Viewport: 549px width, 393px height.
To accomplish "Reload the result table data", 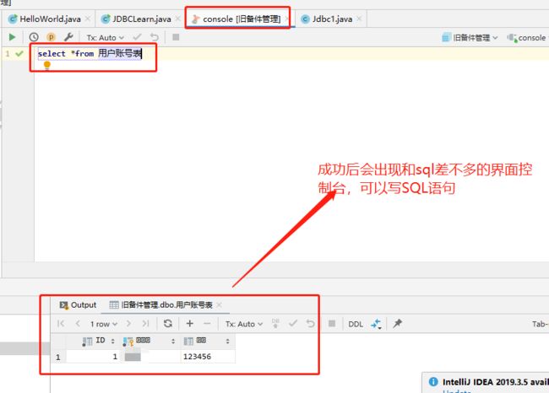I will pyautogui.click(x=168, y=323).
